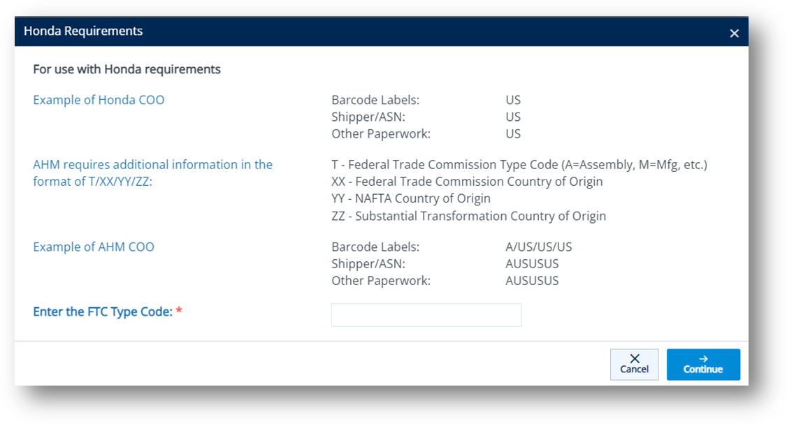Click 'AUSUSUS' value beside AHM Shipper/ASN
The image size is (787, 424).
click(x=532, y=264)
